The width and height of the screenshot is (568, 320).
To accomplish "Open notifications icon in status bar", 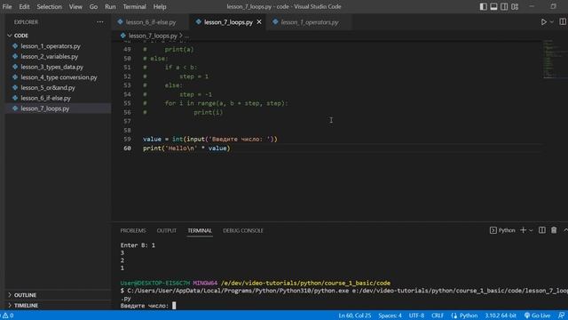I will [x=561, y=316].
